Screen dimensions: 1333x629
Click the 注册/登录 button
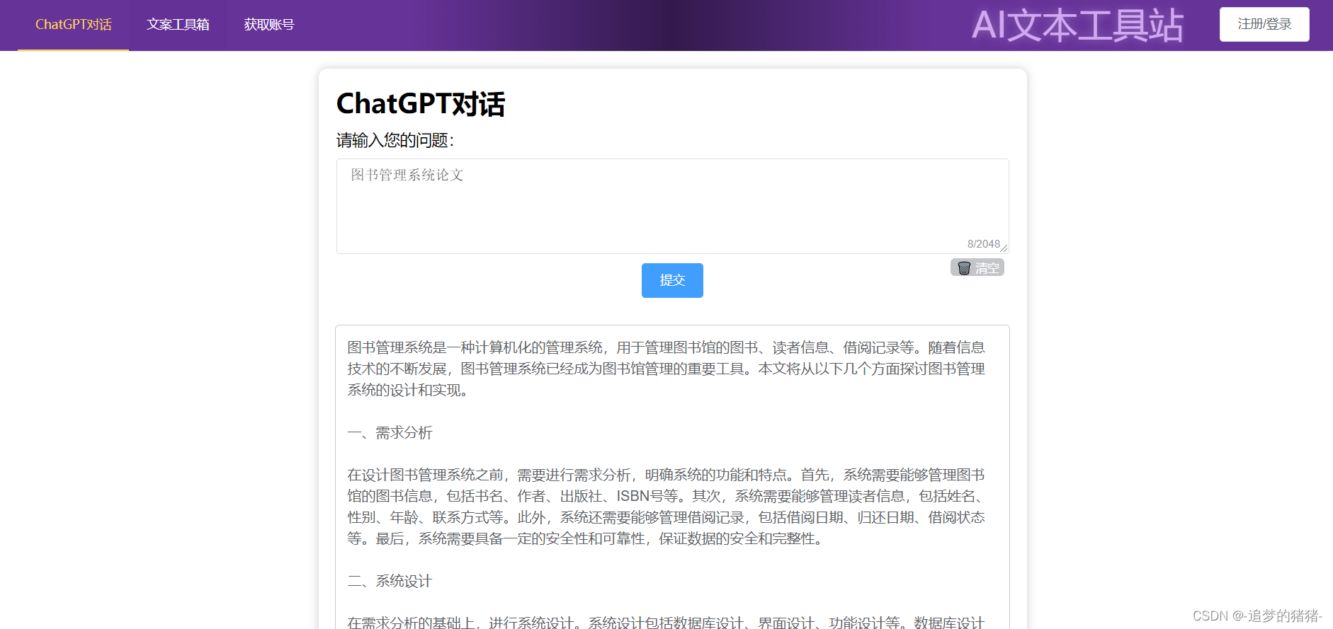click(1264, 24)
